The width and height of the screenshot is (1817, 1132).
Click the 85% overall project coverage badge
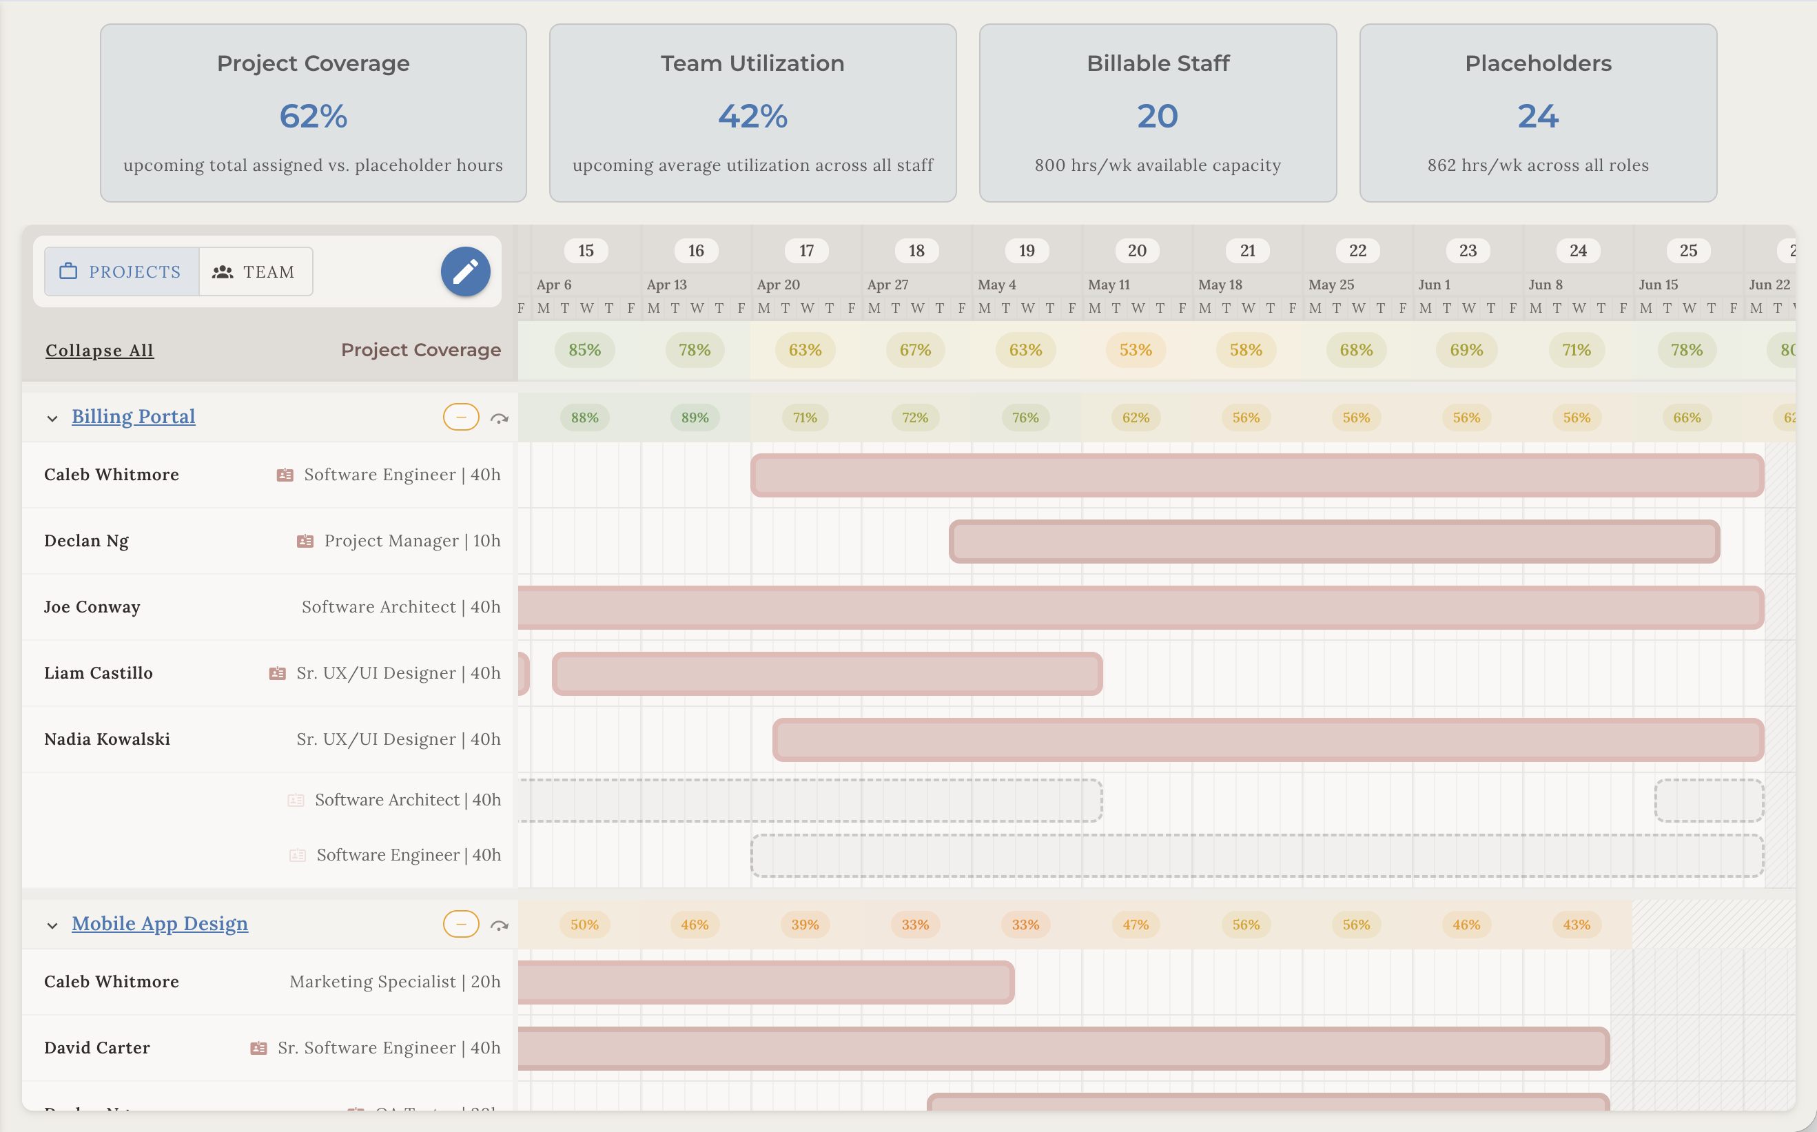tap(585, 349)
